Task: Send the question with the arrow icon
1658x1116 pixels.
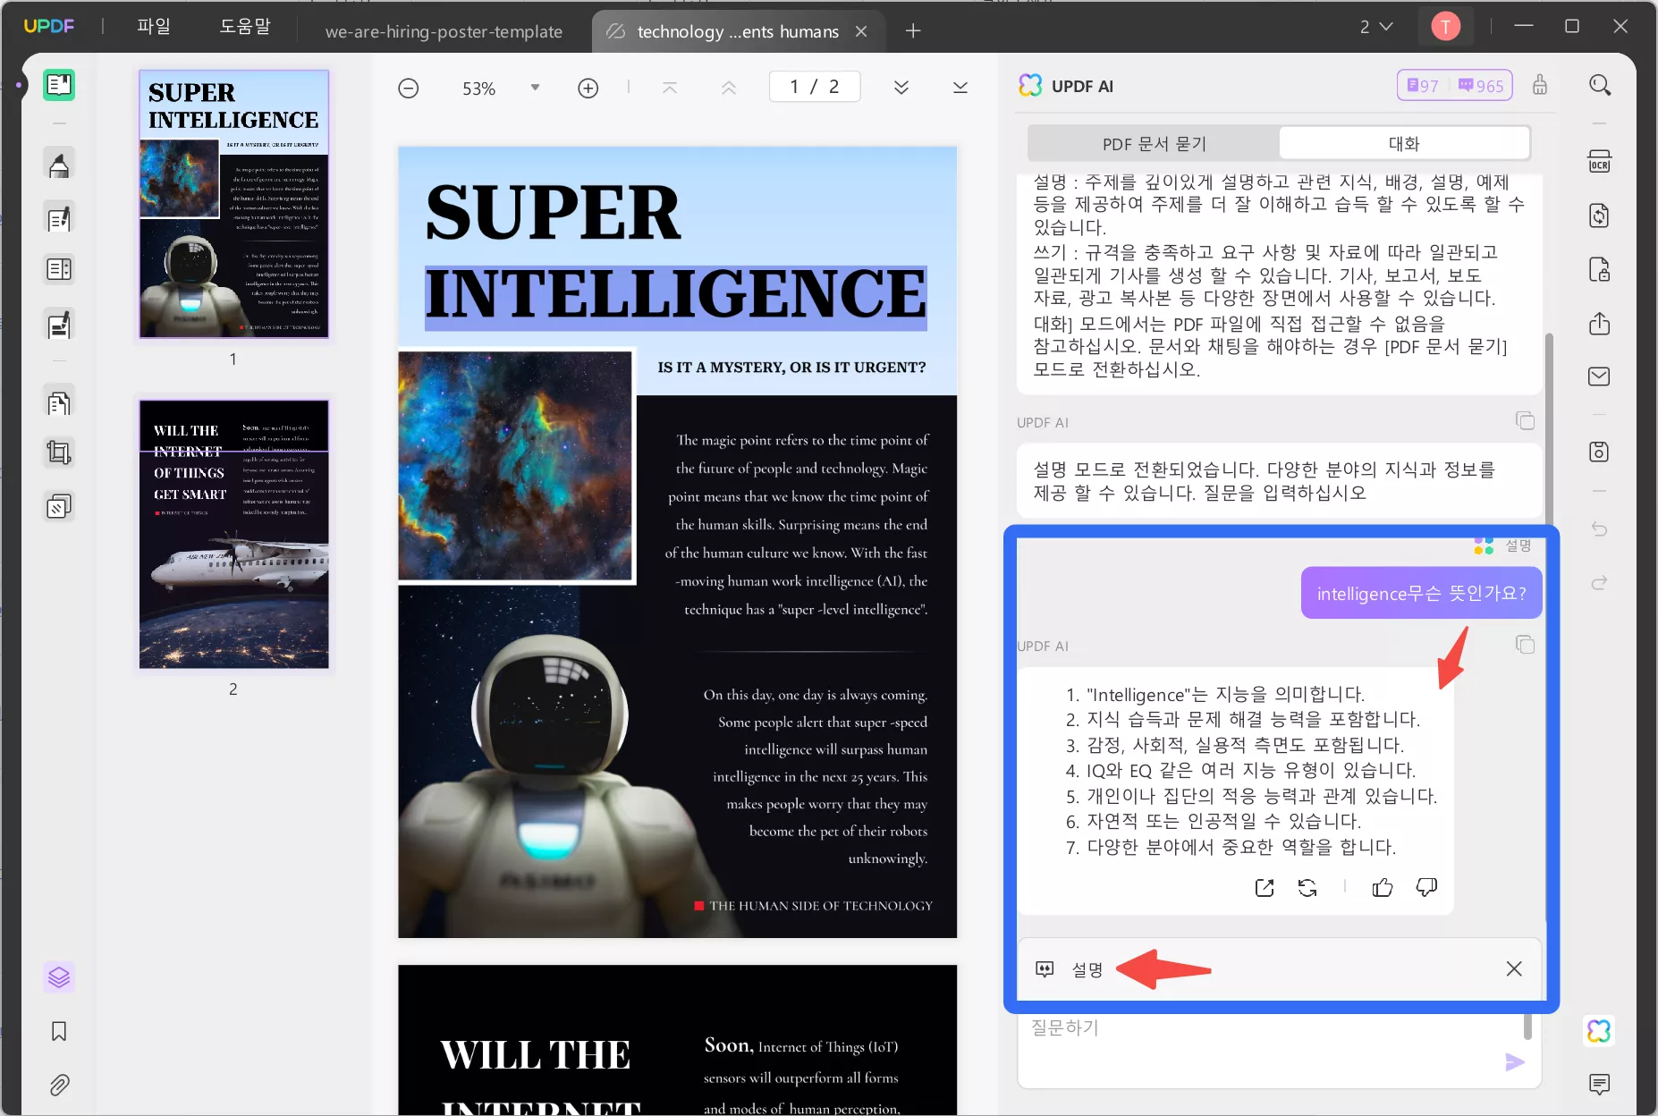Action: [x=1514, y=1061]
